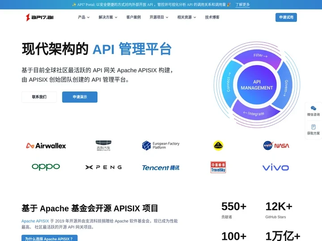Click the yellow Lotus logo
The image size is (322, 241).
click(218, 145)
